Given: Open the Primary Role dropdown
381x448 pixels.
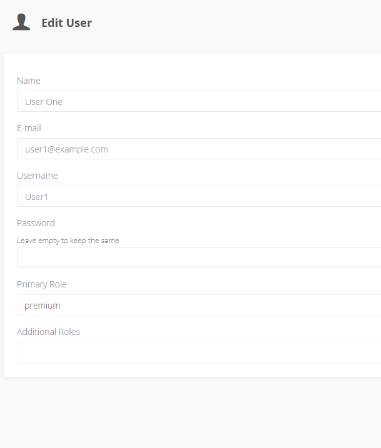Looking at the screenshot, I should click(199, 305).
